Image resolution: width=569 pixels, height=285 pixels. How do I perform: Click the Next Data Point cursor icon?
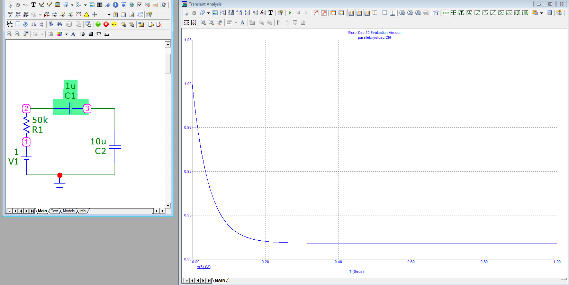pos(445,13)
